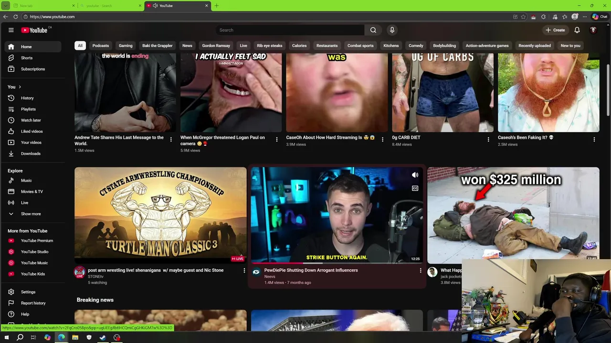Screen dimensions: 611x343
Task: Open options menu for 0g CARB DIET
Action: [488, 140]
